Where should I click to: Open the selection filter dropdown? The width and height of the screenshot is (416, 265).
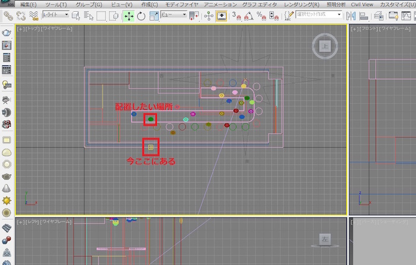[x=56, y=15]
